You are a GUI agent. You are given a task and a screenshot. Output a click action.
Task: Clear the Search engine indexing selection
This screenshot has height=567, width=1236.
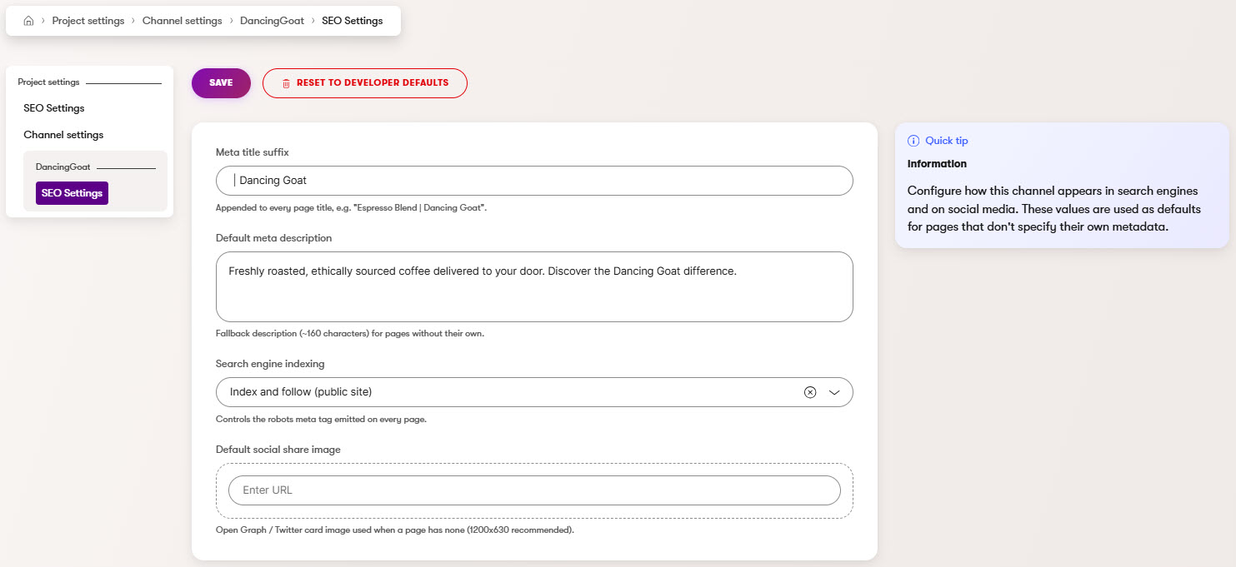[809, 392]
